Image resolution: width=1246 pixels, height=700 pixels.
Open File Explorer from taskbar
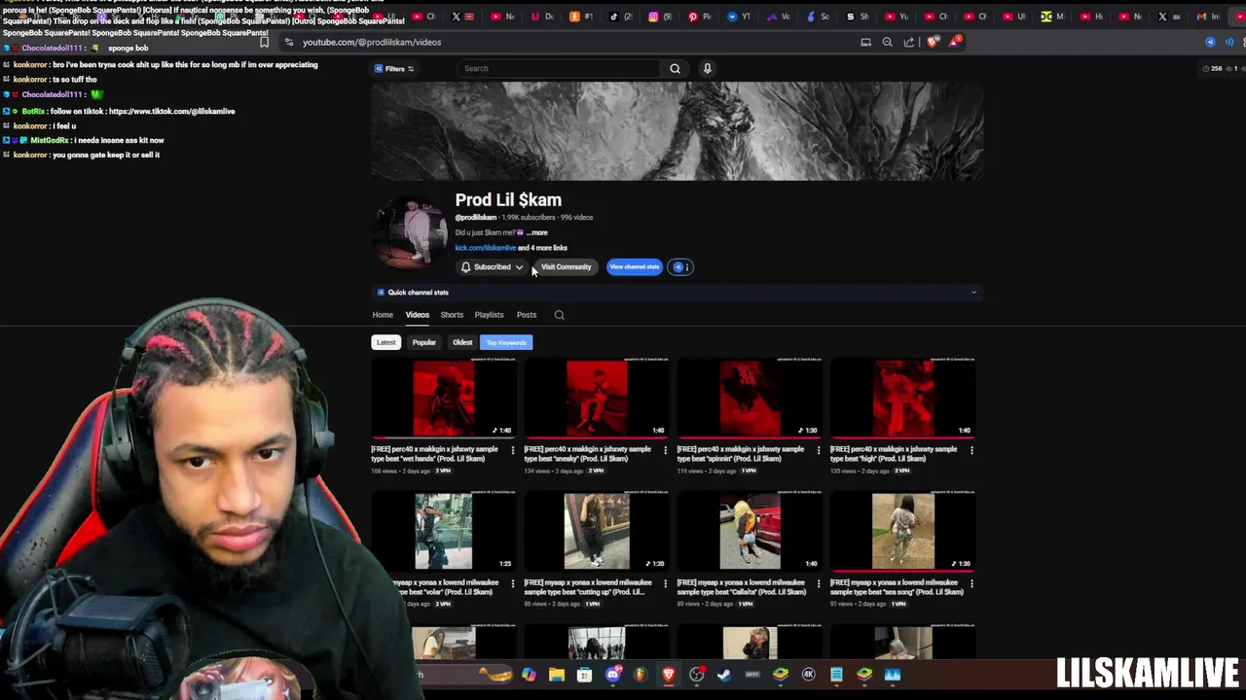pyautogui.click(x=557, y=675)
